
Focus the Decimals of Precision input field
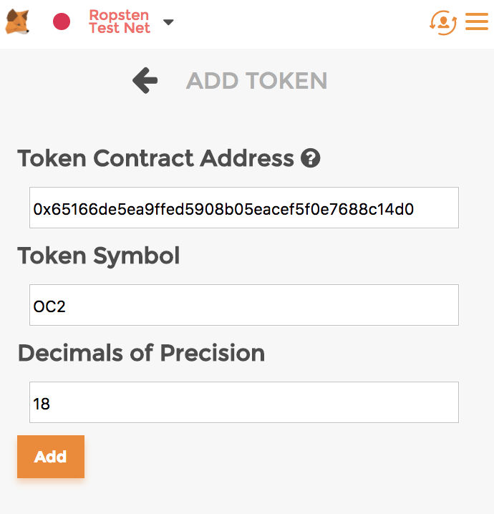(244, 402)
